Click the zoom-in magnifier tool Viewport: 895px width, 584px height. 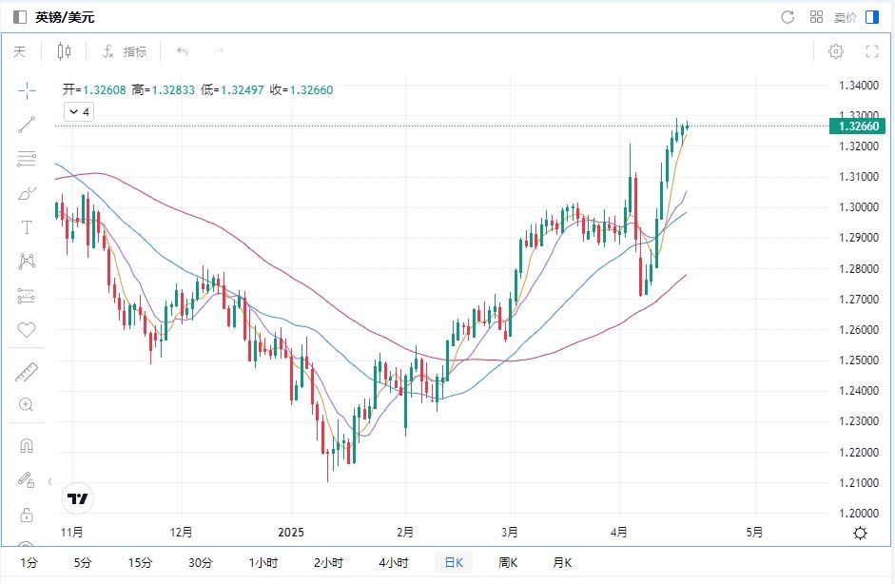coord(27,405)
